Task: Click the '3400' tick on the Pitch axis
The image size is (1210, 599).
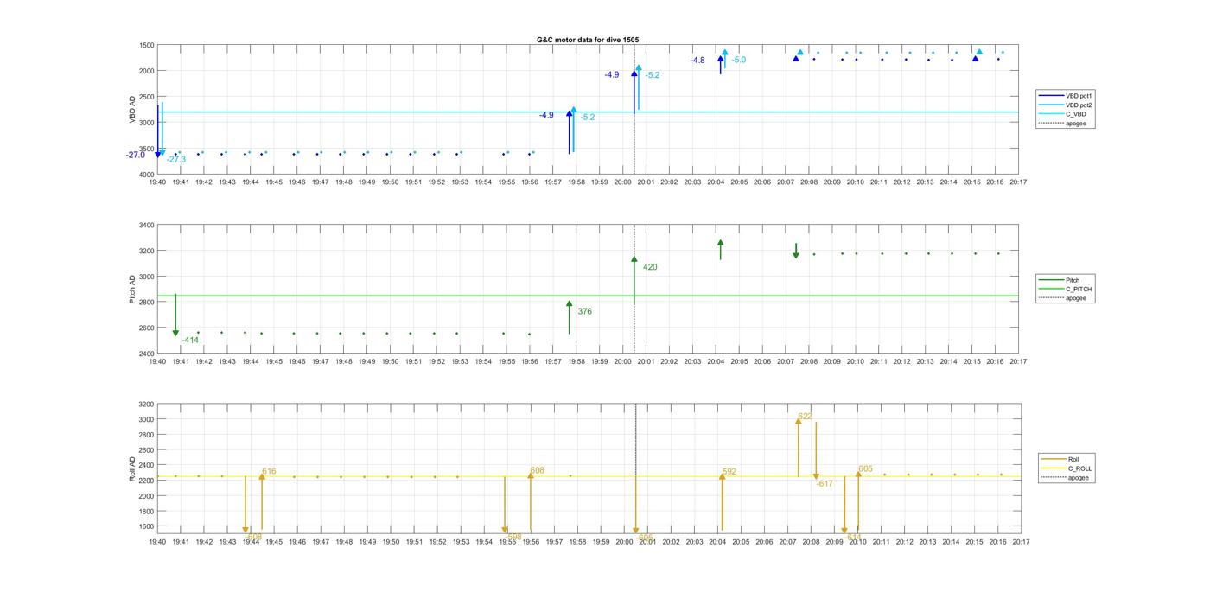Action: pyautogui.click(x=145, y=226)
